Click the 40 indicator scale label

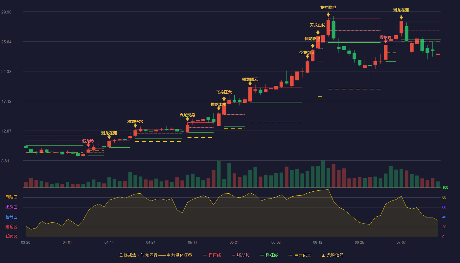tap(444, 217)
